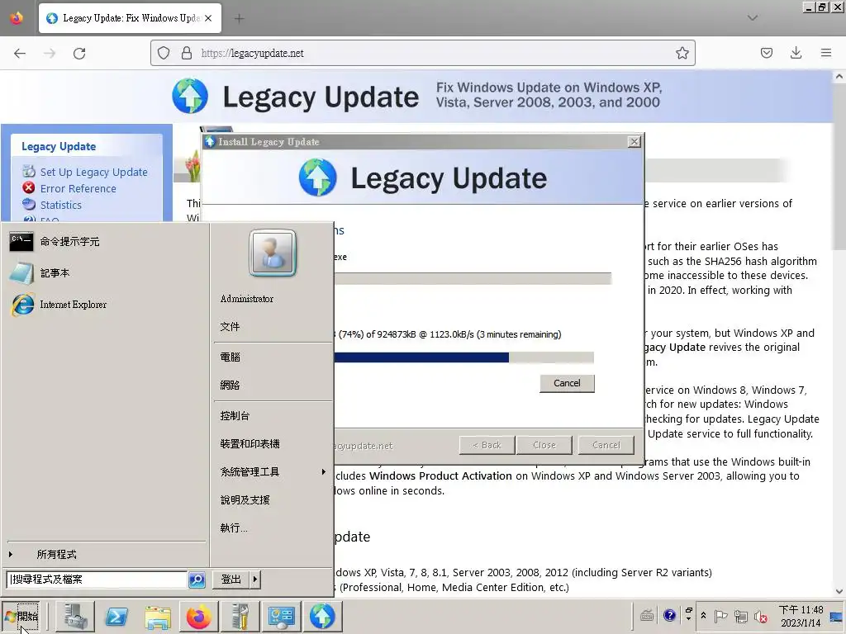Viewport: 846px width, 634px height.
Task: Click the < Back button in installer
Action: click(487, 445)
